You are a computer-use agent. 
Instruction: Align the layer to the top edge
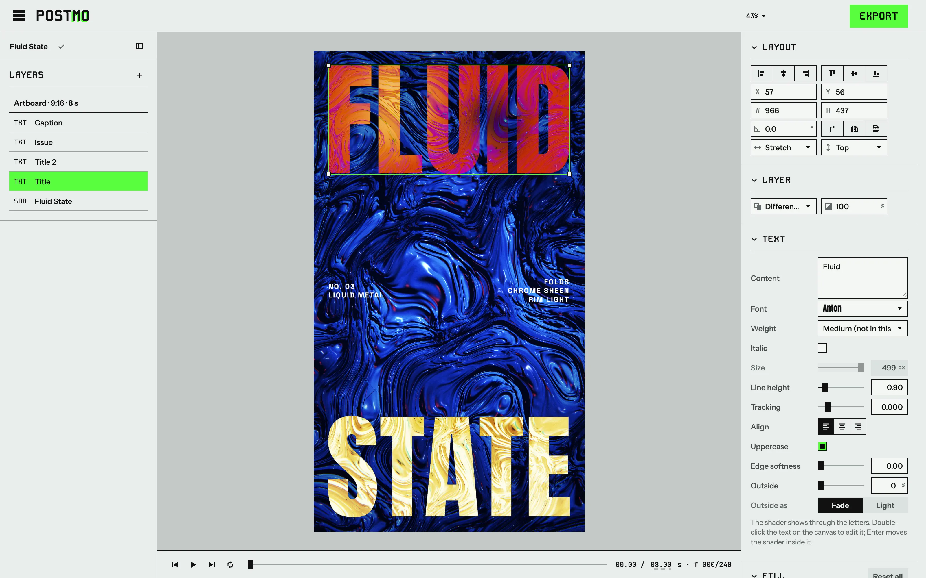point(832,73)
